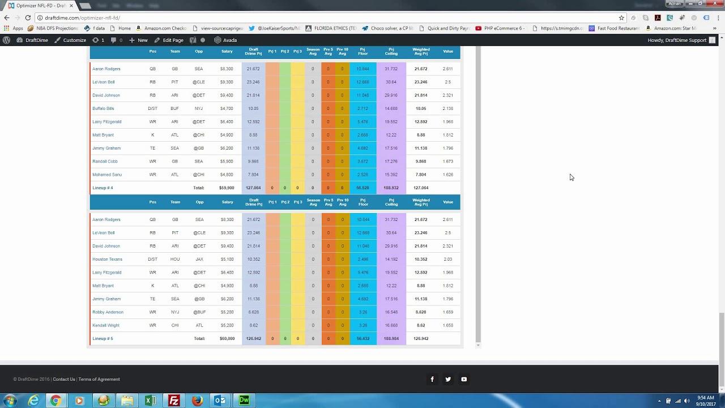Open Outlook from the taskbar

pyautogui.click(x=220, y=401)
